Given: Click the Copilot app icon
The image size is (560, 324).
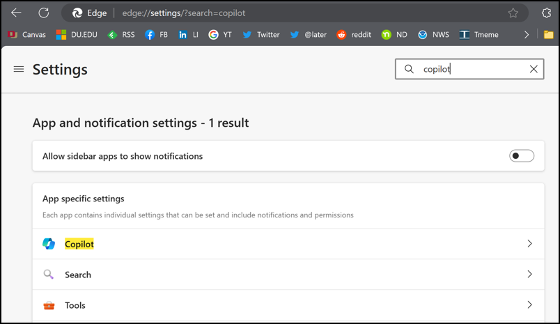Looking at the screenshot, I should (x=49, y=244).
